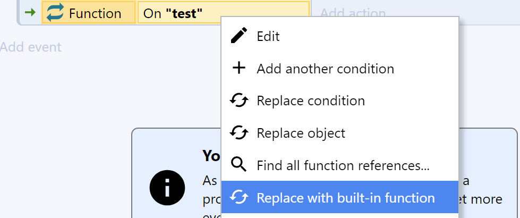This screenshot has width=520, height=218.
Task: Select the Function object name label
Action: click(x=95, y=13)
